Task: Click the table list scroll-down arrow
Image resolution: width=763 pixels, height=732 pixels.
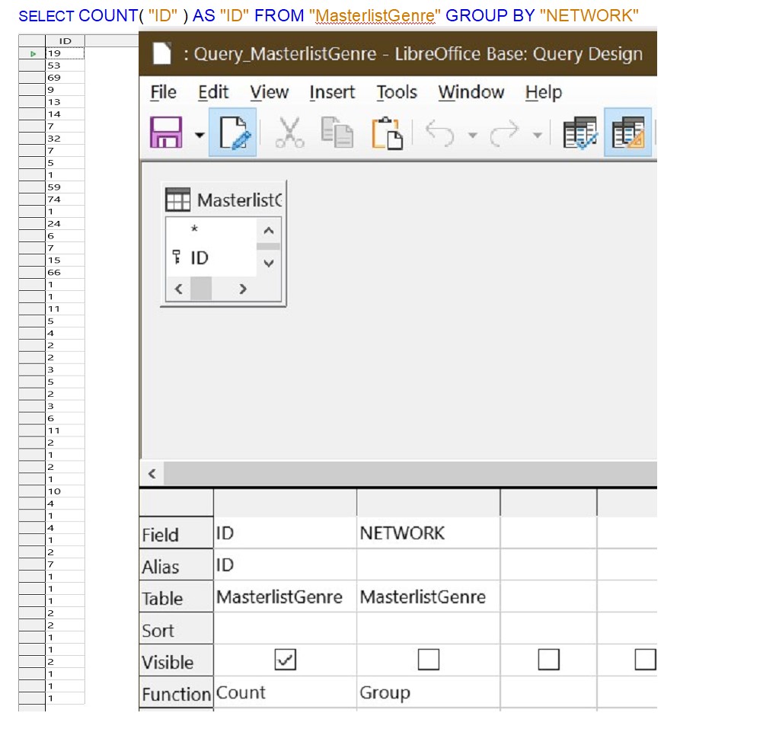Action: (x=269, y=264)
